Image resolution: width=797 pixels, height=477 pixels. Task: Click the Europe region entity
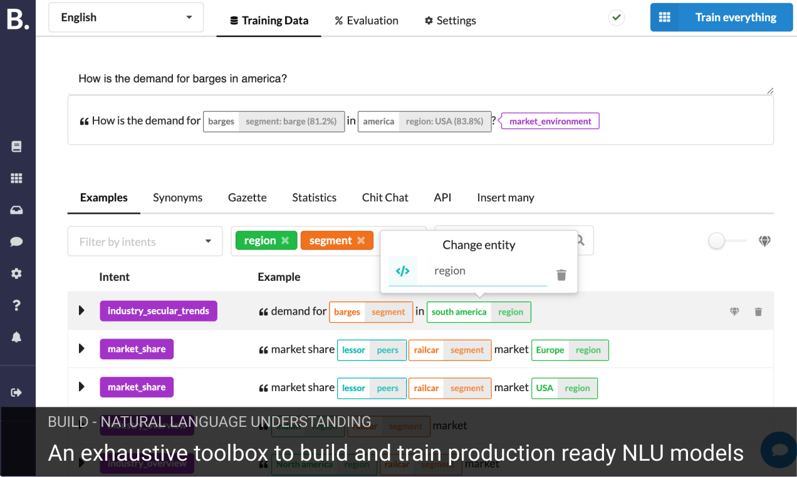(x=570, y=350)
